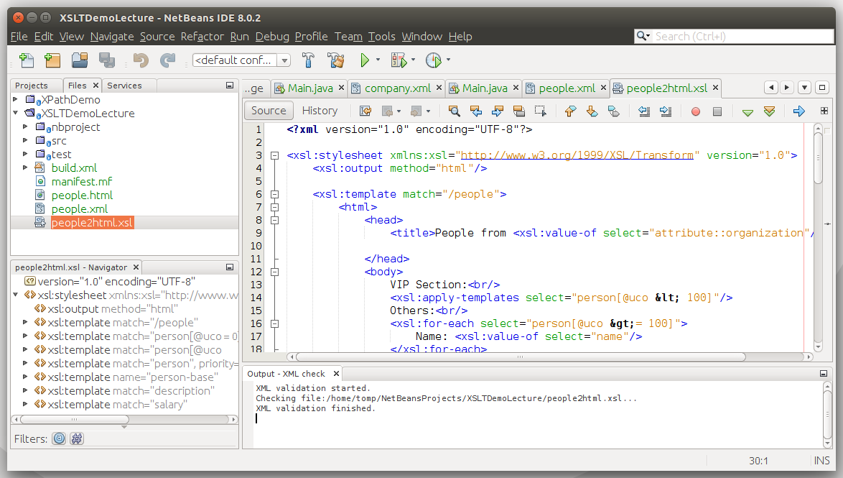Toggle Rectangular Selection mode
Viewport: 843px width, 478px height.
[540, 111]
